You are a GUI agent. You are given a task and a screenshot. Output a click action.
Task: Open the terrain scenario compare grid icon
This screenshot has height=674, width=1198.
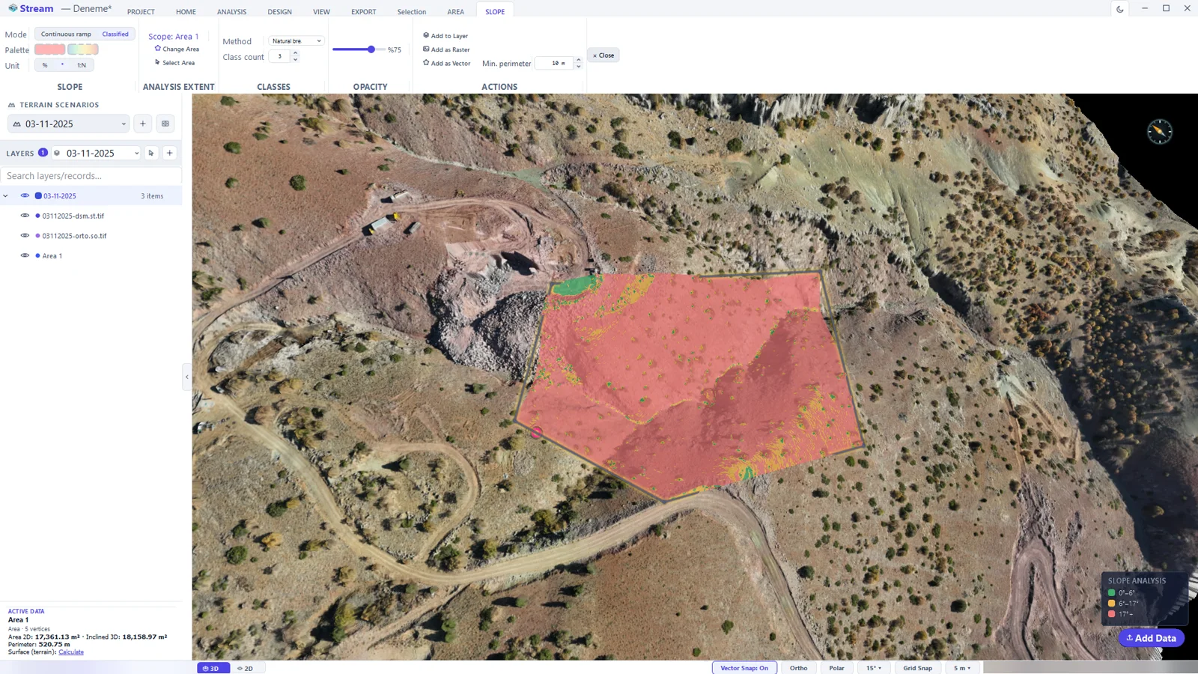pyautogui.click(x=165, y=124)
